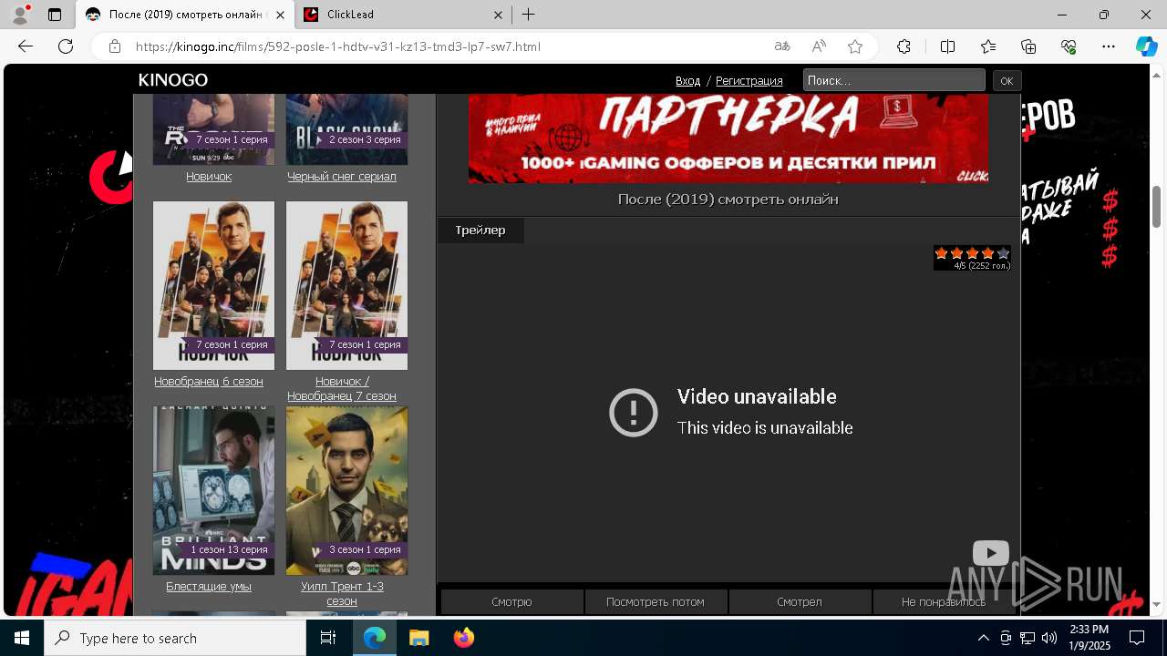Open the notification center
Viewport: 1167px width, 656px height.
click(1137, 638)
